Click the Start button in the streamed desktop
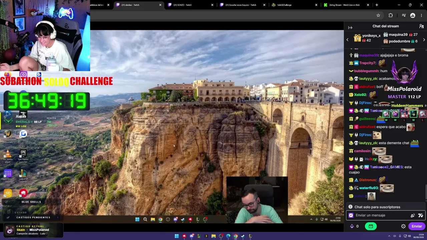427x240 pixels. coord(137,219)
